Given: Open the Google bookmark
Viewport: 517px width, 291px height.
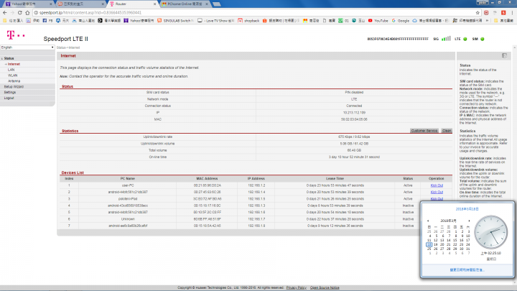Looking at the screenshot, I should tap(400, 20).
